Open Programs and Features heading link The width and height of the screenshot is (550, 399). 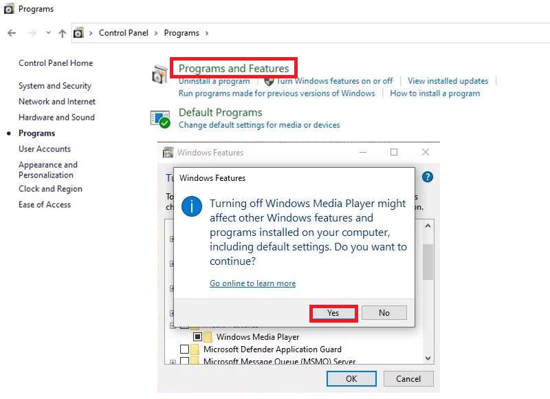(x=234, y=68)
